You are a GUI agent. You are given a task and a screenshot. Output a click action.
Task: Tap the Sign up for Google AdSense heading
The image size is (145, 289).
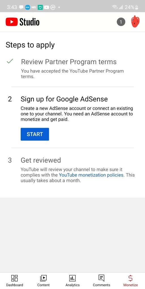point(64,99)
